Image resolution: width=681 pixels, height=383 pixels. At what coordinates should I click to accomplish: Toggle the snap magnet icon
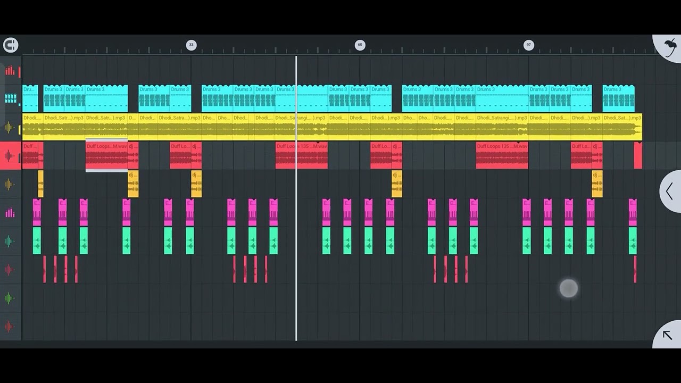point(10,45)
